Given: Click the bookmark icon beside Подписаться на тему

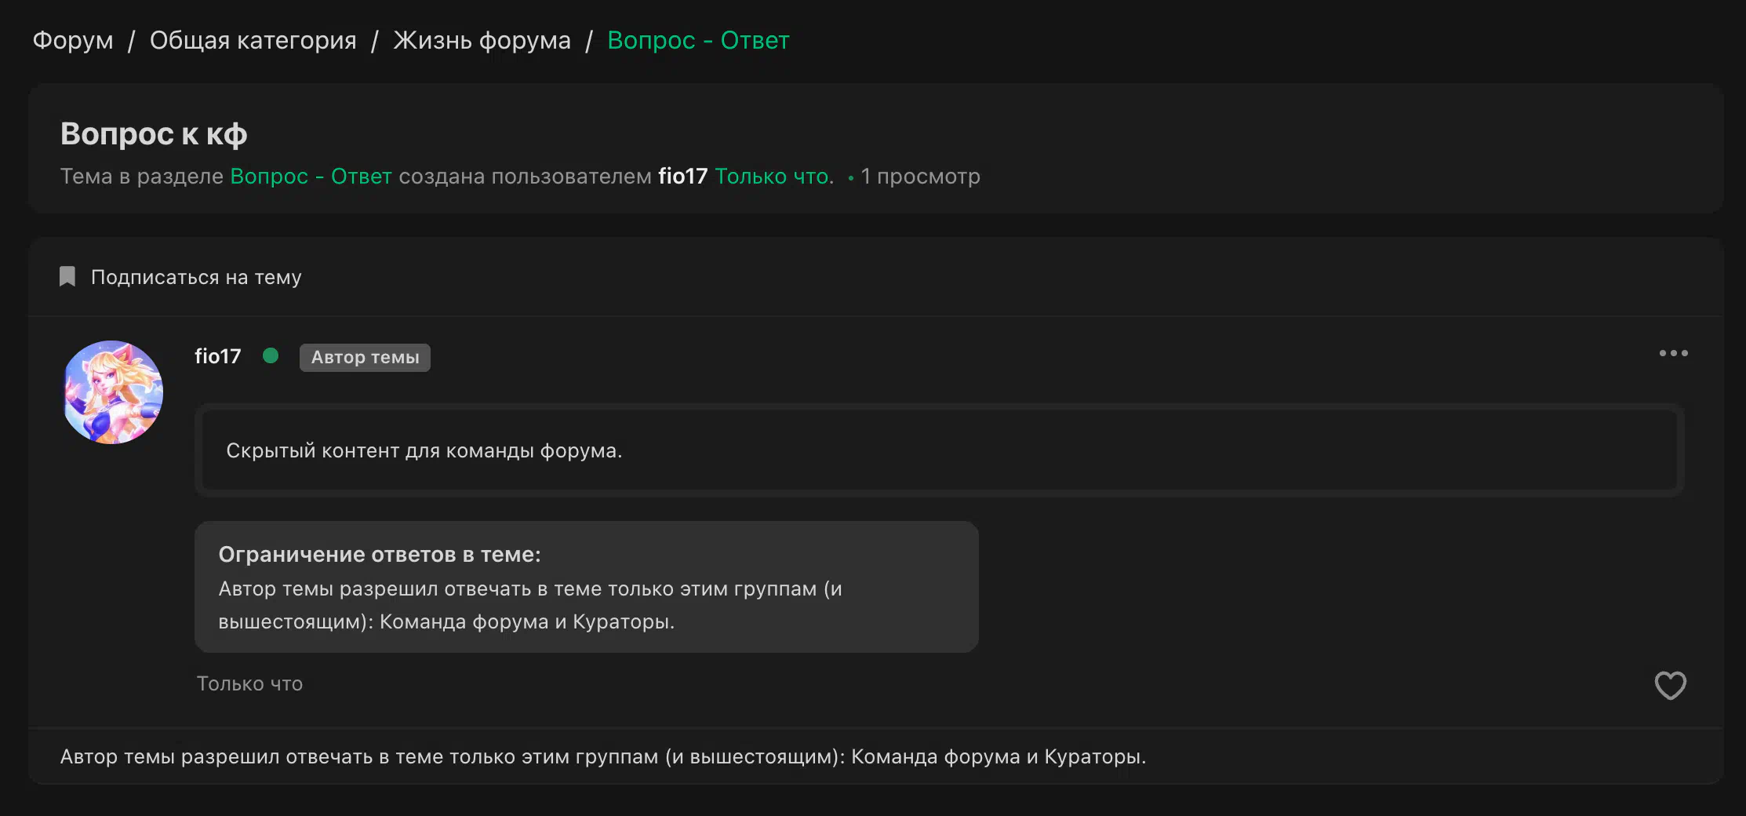Looking at the screenshot, I should (x=67, y=277).
